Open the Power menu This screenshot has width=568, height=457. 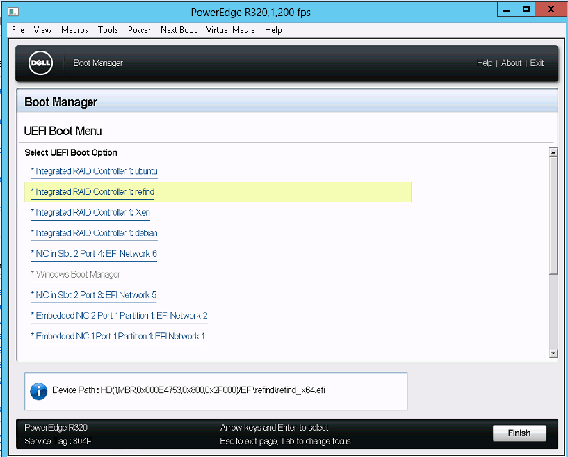point(140,30)
